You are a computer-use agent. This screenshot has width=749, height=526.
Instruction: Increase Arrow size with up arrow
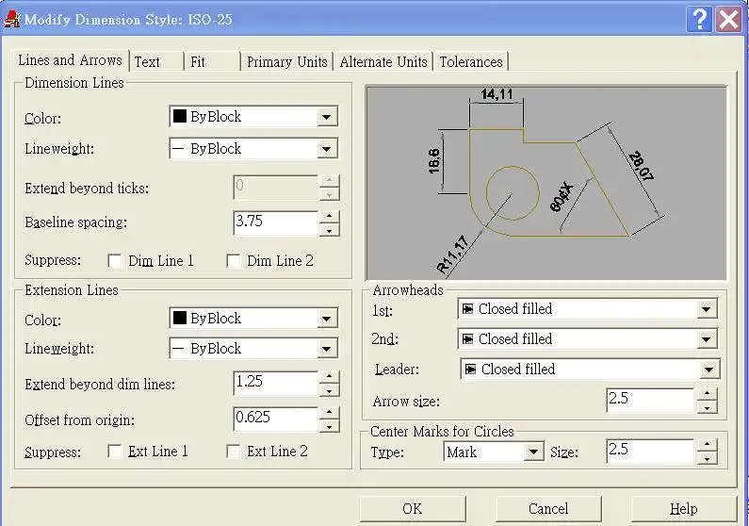pos(707,394)
